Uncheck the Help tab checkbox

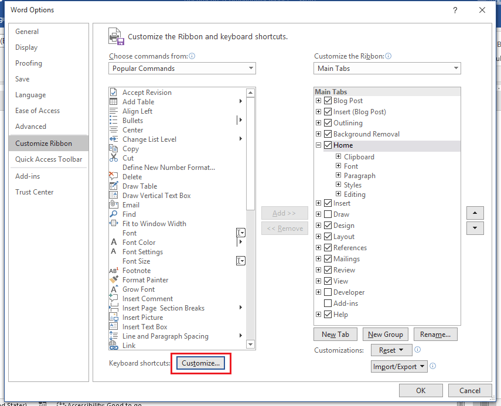pos(328,315)
